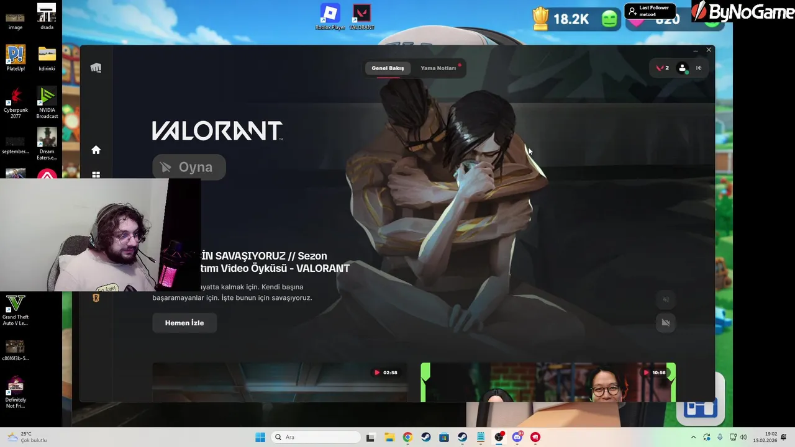Screen dimensions: 795x447
Task: Open File Explorer from the taskbar
Action: pyautogui.click(x=389, y=437)
